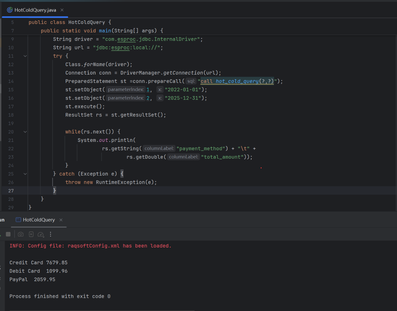Close the HotColdQuery run tab
This screenshot has height=311, width=397.
tap(61, 220)
